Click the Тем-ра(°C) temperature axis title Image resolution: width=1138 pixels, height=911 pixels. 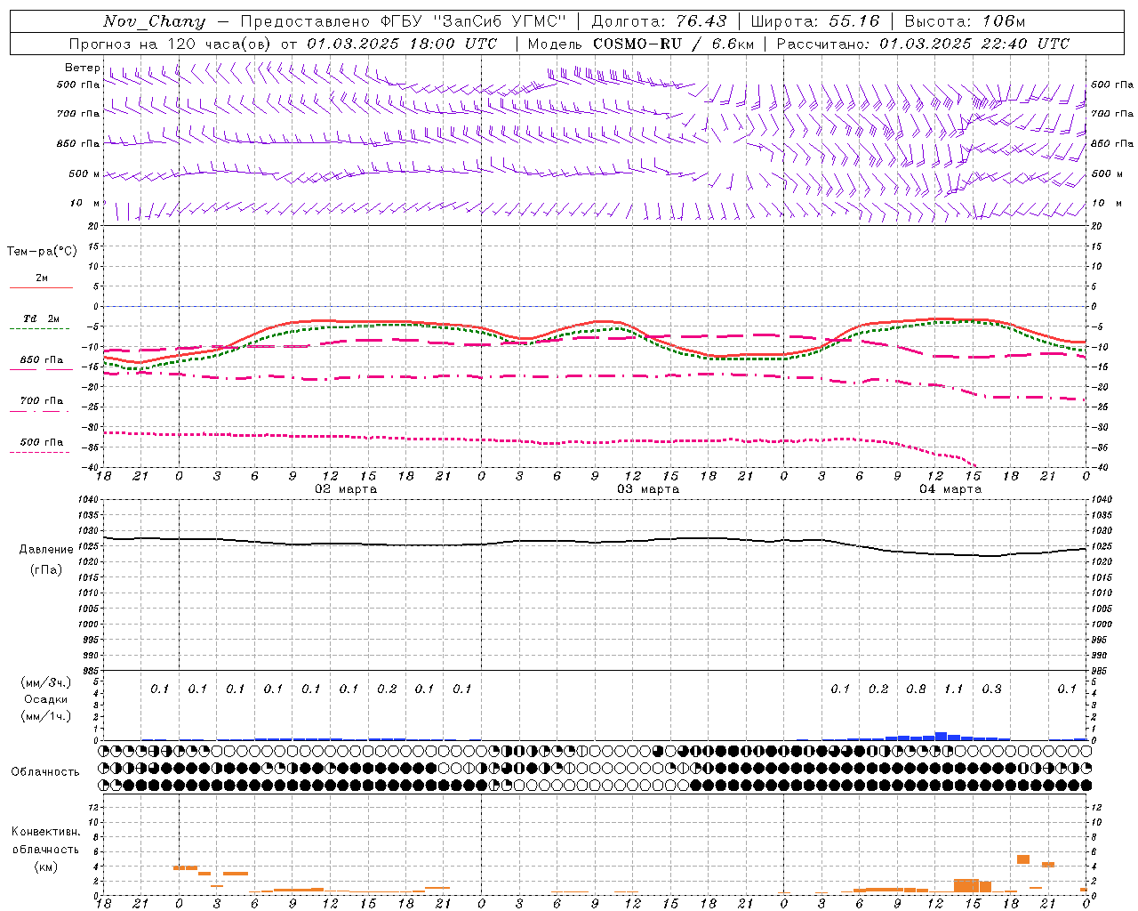(42, 251)
